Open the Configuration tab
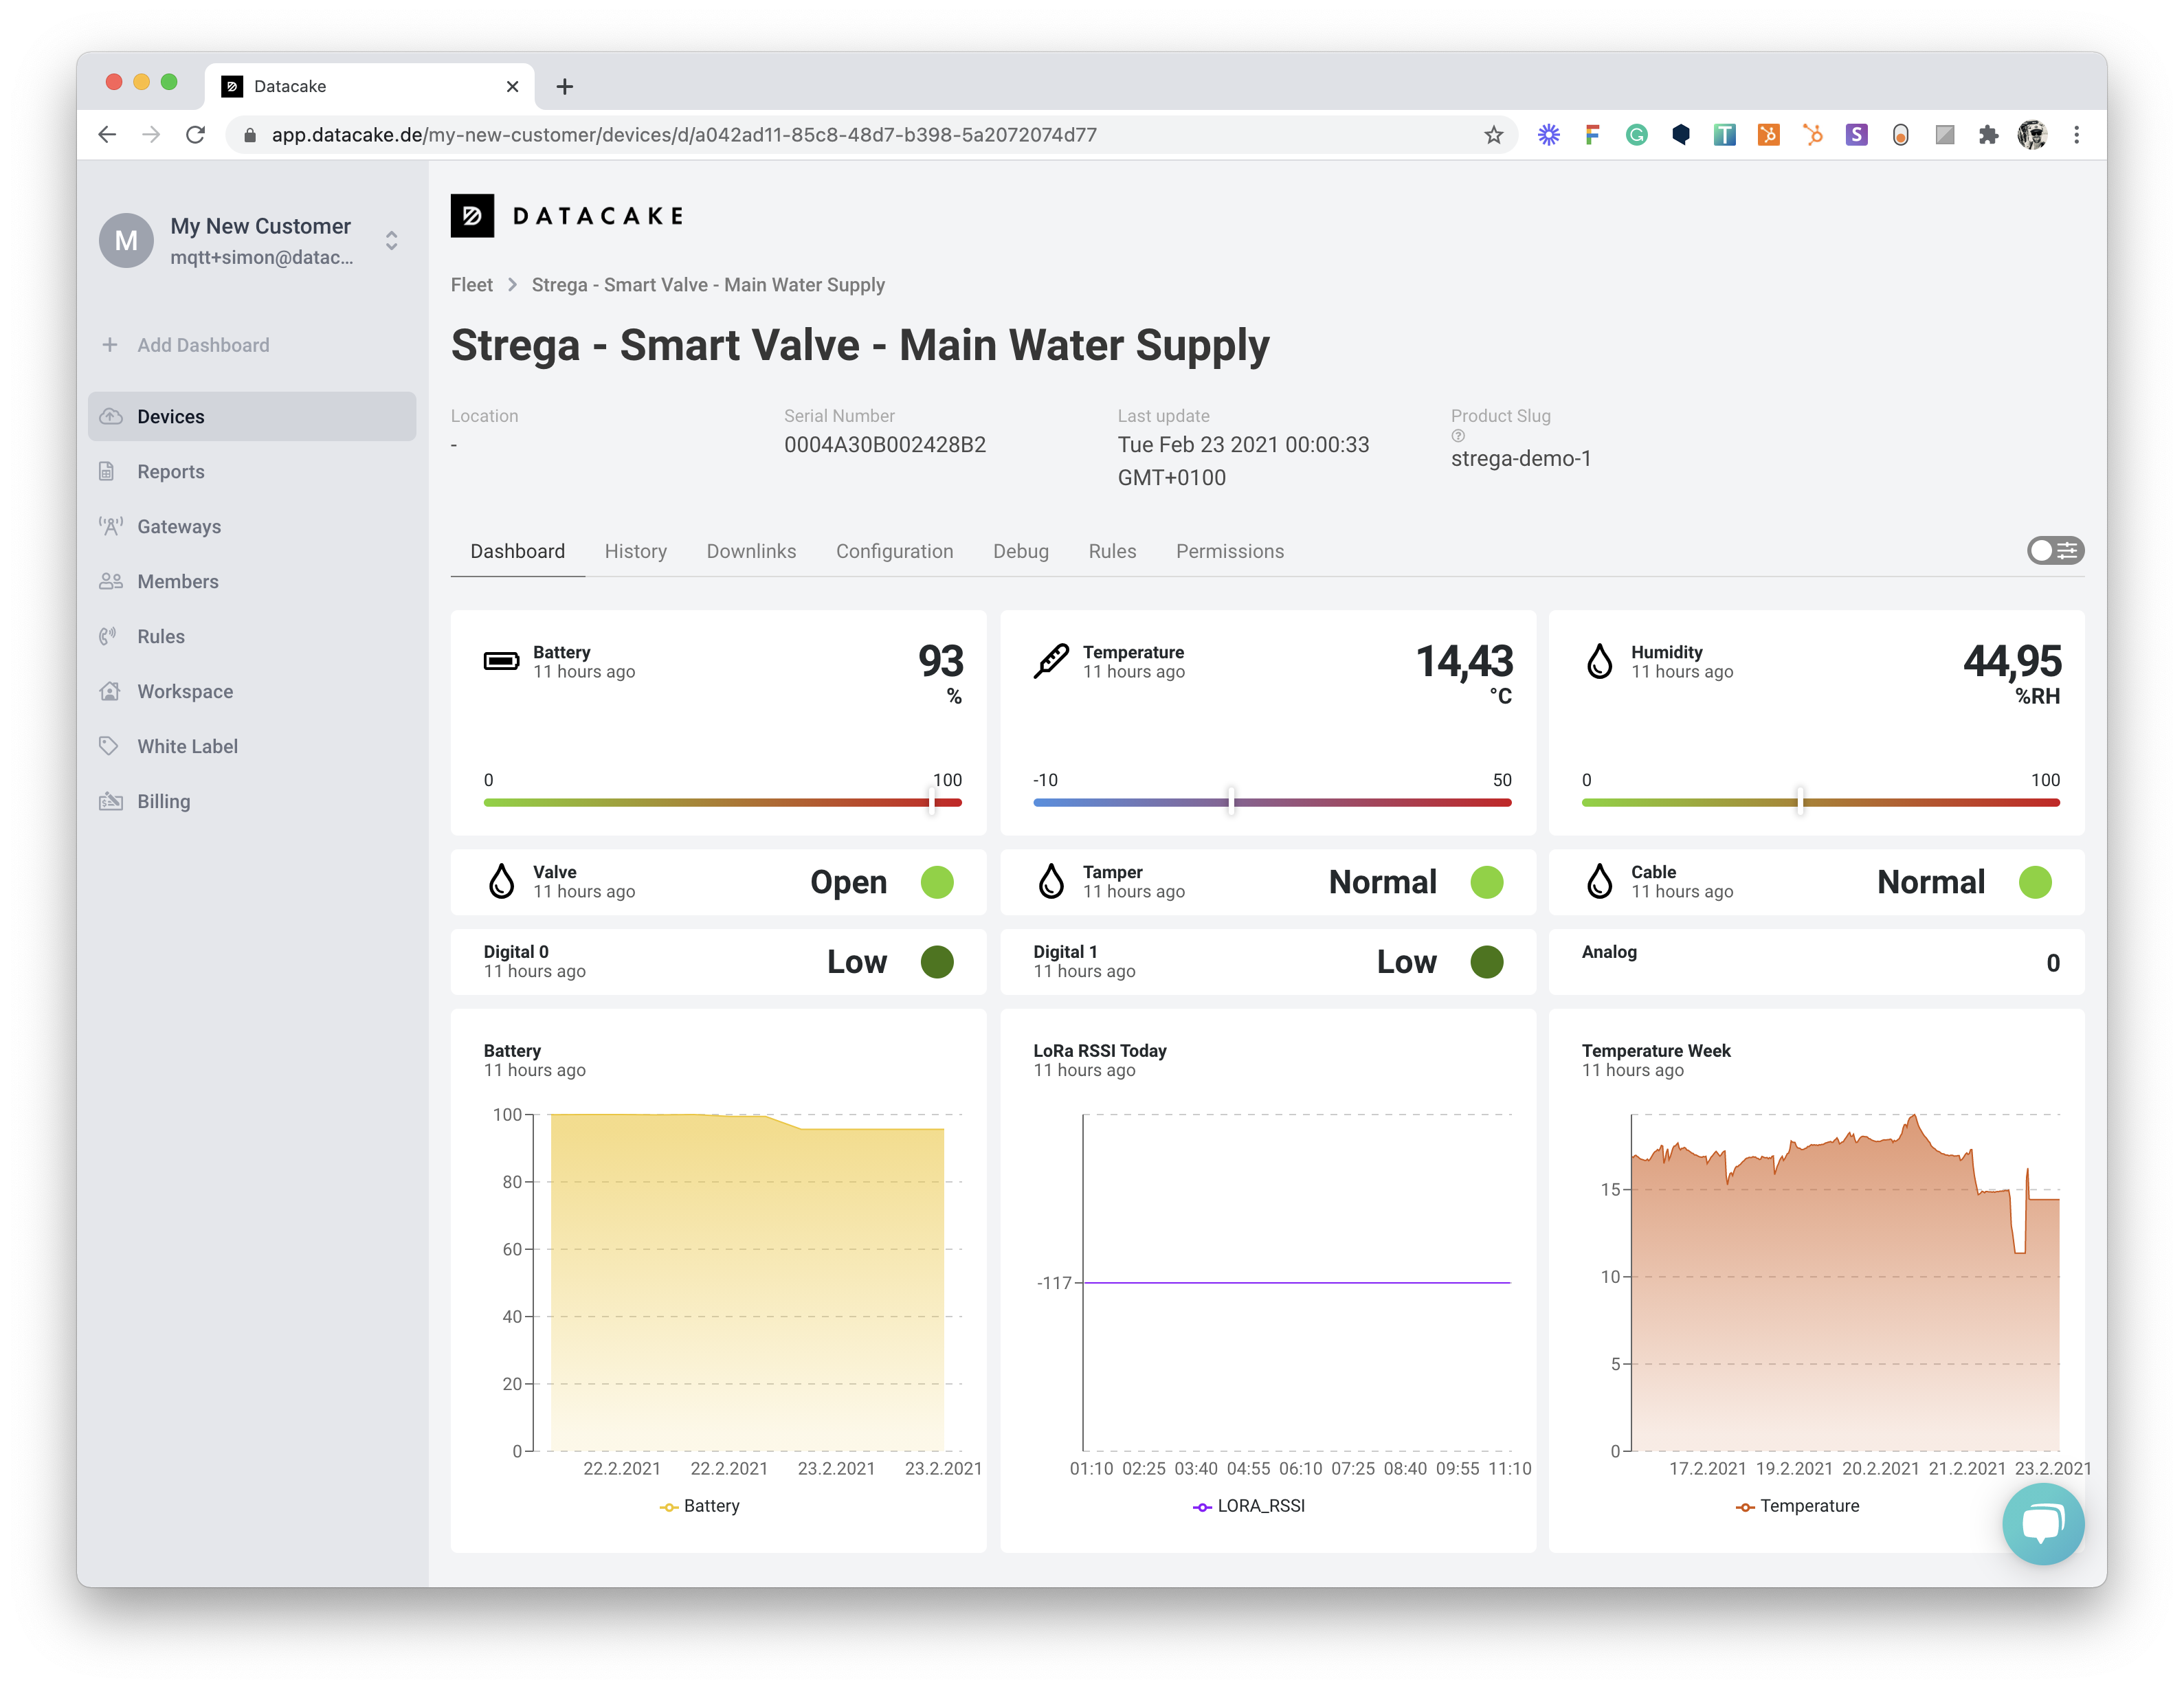The width and height of the screenshot is (2184, 1689). click(894, 551)
